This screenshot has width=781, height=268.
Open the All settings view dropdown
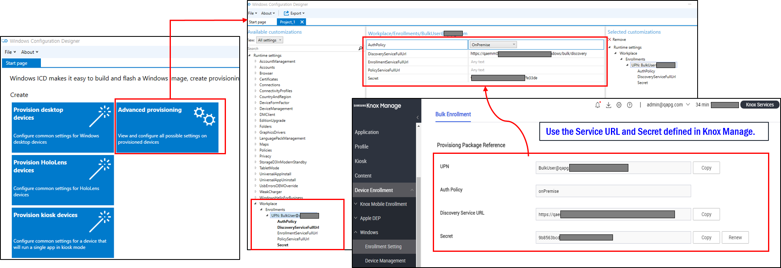coord(270,40)
